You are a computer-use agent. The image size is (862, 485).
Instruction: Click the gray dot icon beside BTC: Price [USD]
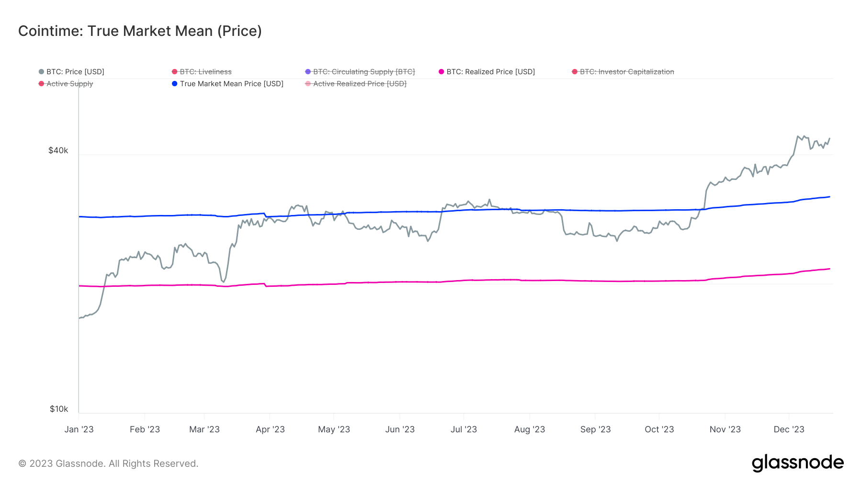click(40, 71)
